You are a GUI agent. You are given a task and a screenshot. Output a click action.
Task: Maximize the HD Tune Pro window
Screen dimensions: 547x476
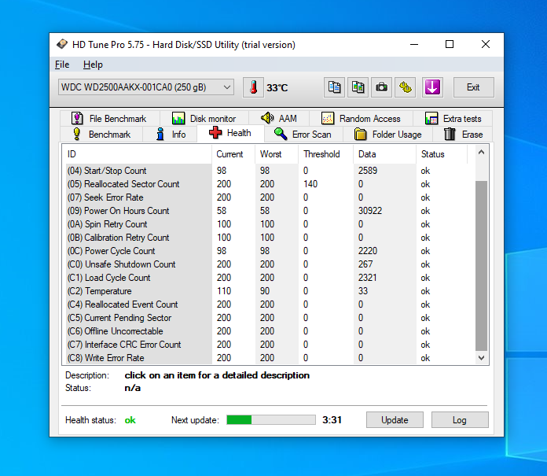click(450, 44)
